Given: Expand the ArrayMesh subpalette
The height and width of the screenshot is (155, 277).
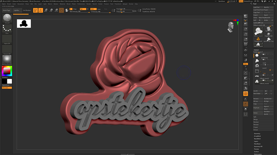Looking at the screenshot, I should point(258,136).
